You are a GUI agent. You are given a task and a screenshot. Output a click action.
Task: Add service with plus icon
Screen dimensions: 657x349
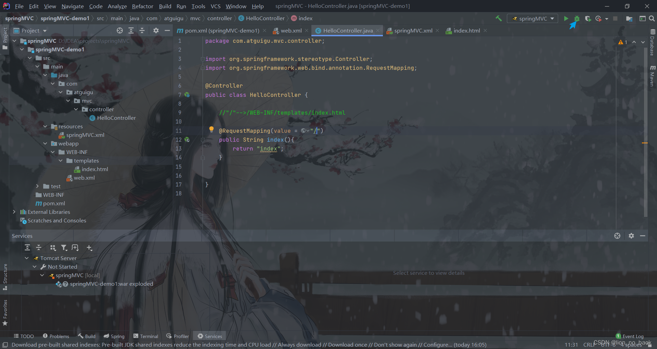(x=89, y=247)
